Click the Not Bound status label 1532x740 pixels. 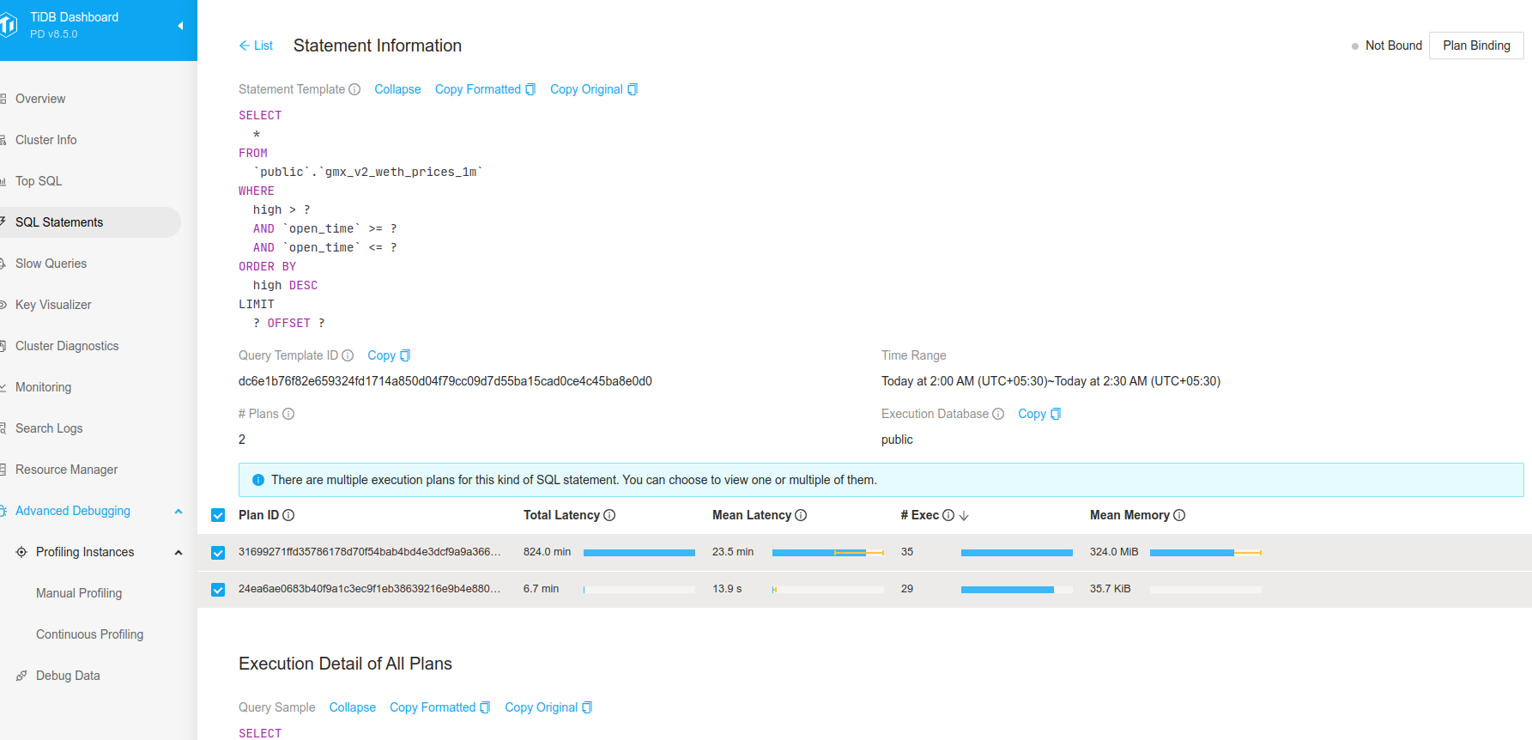coord(1394,45)
